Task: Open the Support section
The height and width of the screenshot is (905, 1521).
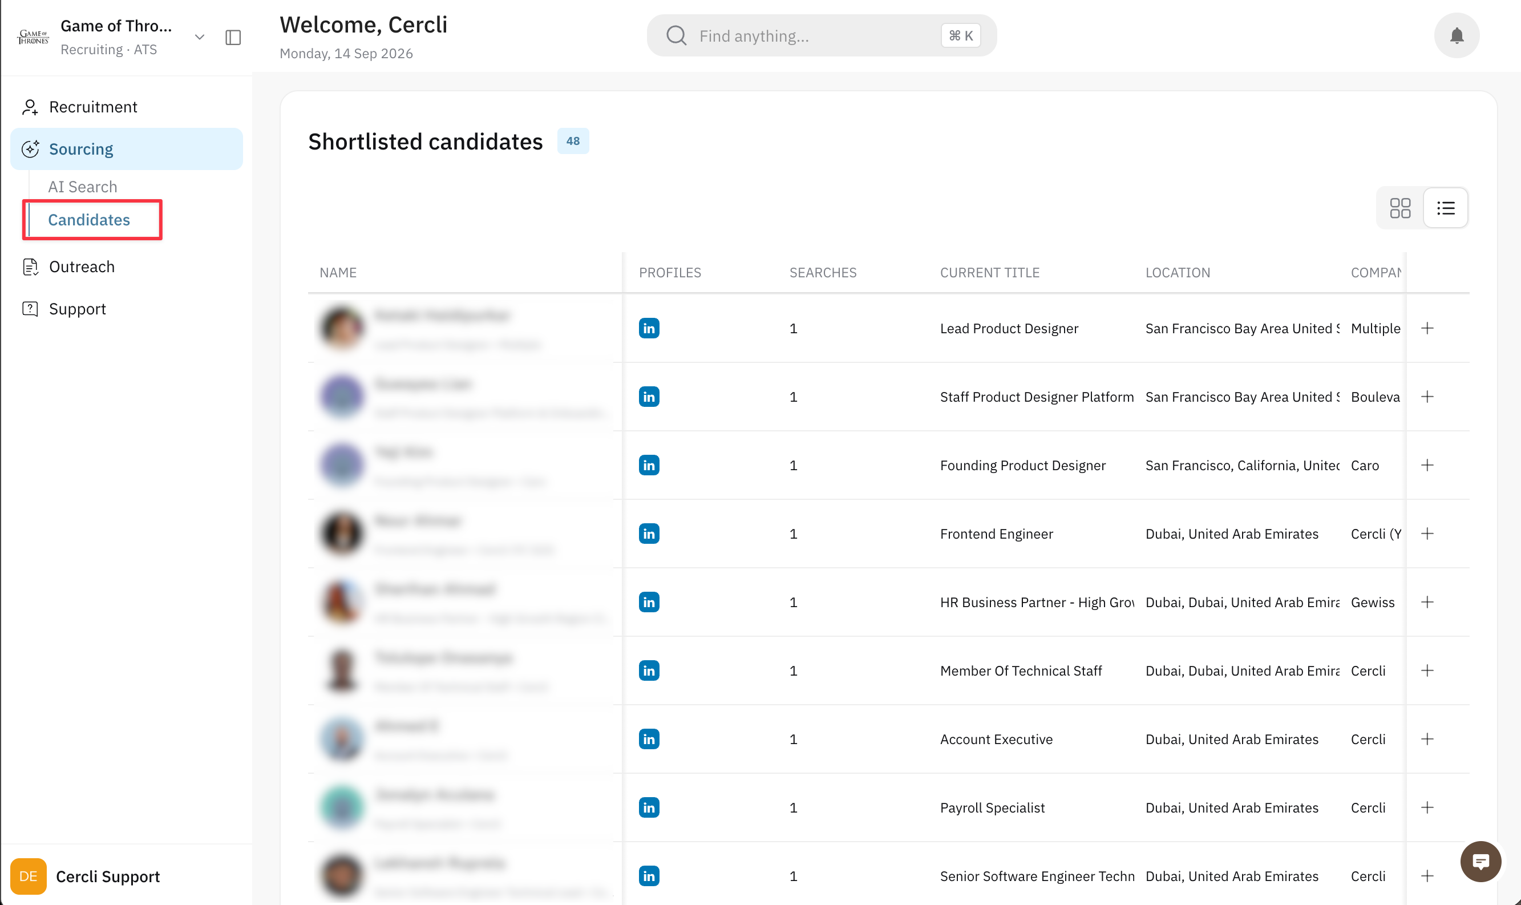Action: (x=127, y=309)
